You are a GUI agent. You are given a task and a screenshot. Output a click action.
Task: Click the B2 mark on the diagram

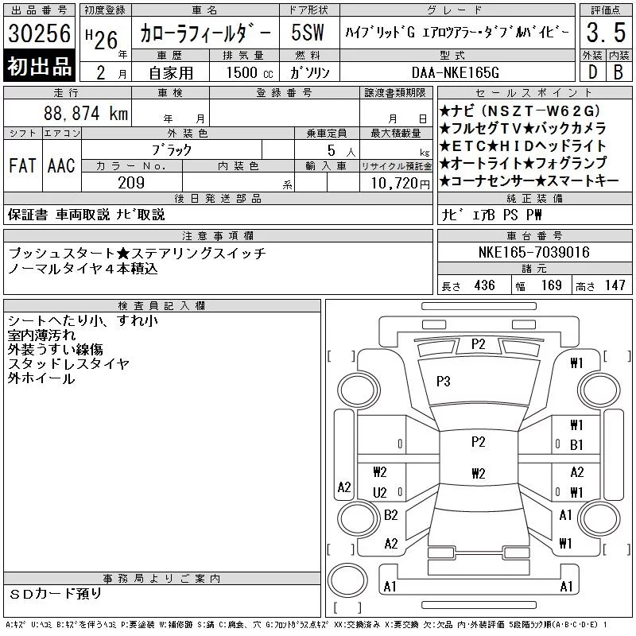coord(391,515)
